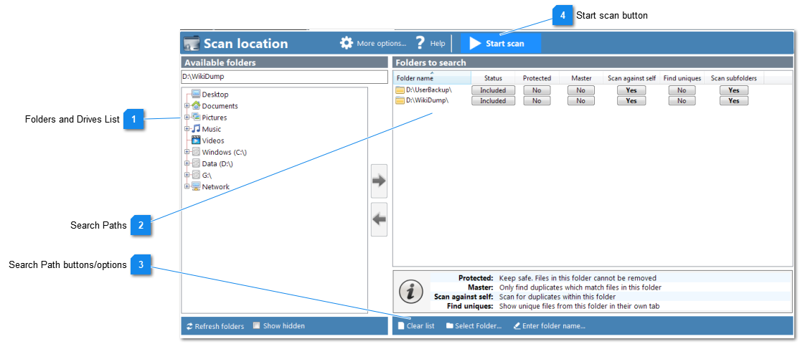
Task: Toggle Scan subfolders for D:\UserBackup\
Action: pos(734,90)
